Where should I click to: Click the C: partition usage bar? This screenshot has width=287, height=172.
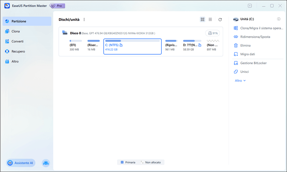pos(132,41)
